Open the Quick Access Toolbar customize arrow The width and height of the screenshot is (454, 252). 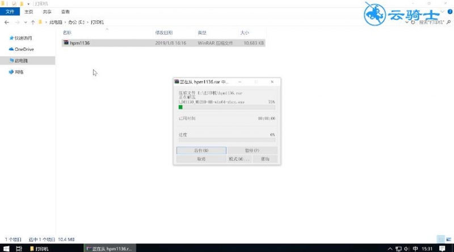(x=28, y=4)
